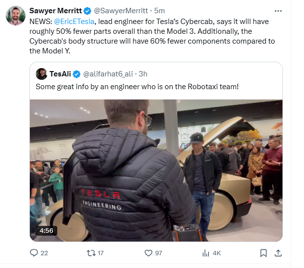Click the 4:56 video duration badge
The height and width of the screenshot is (268, 304).
click(47, 231)
